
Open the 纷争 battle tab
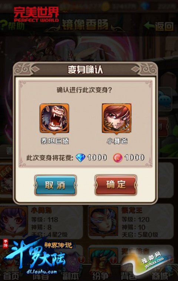click(x=100, y=276)
